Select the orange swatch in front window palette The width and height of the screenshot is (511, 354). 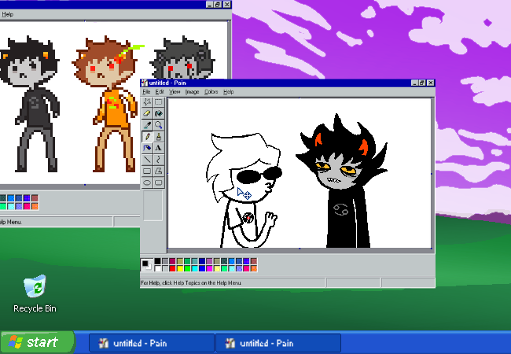[x=254, y=268]
